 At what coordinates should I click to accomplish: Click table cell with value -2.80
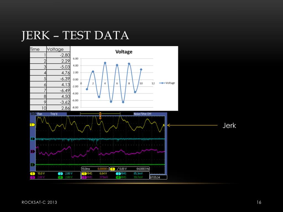[58, 55]
